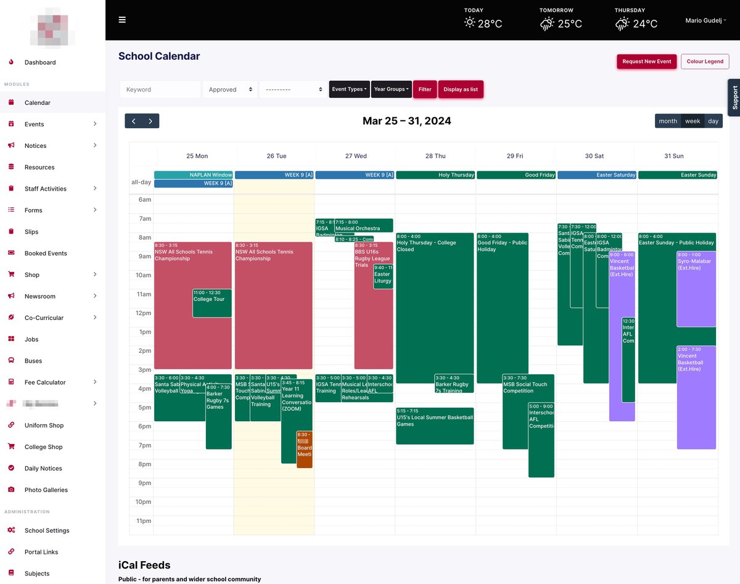Click the Shop cart icon
The width and height of the screenshot is (740, 584).
10,274
